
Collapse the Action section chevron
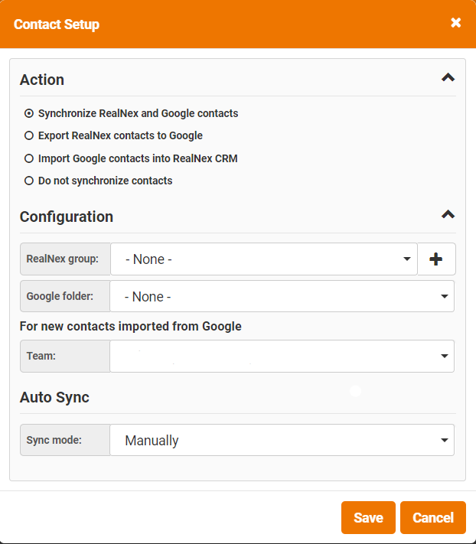[x=448, y=77]
